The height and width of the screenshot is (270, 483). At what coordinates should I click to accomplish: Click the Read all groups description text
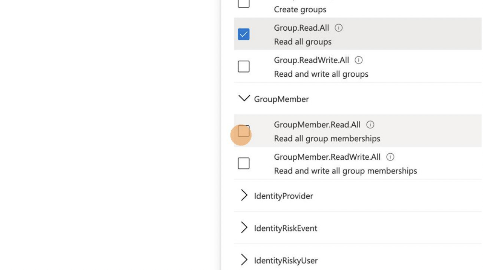[x=302, y=42]
